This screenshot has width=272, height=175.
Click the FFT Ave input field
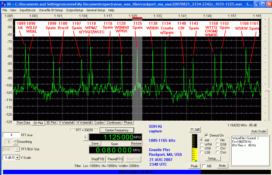tap(11, 135)
